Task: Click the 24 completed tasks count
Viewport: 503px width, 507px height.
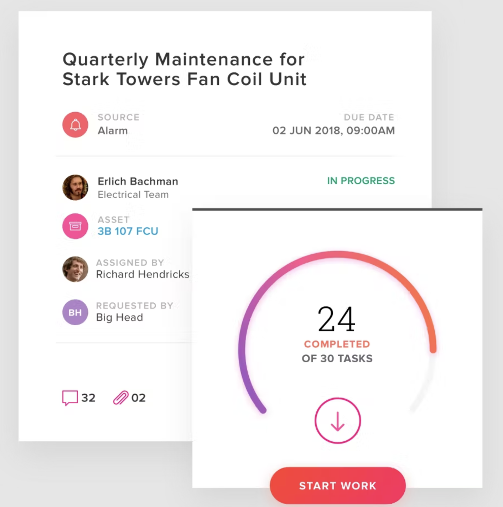Action: (x=336, y=319)
